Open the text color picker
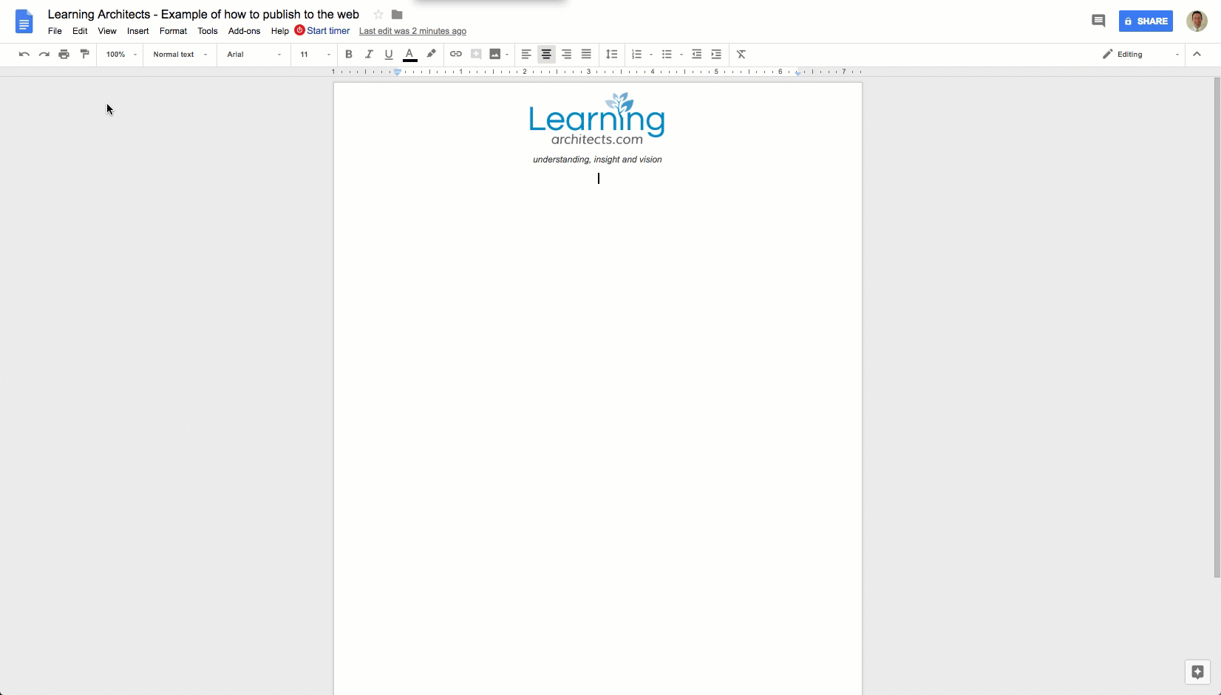 [x=409, y=54]
